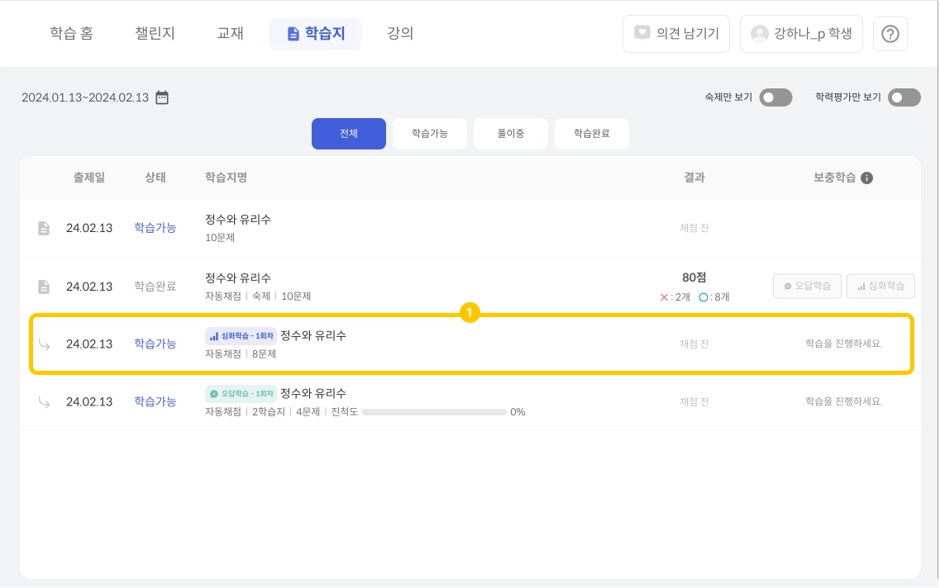Toggle the 숙제만 보기 switch
The image size is (940, 588).
(775, 97)
